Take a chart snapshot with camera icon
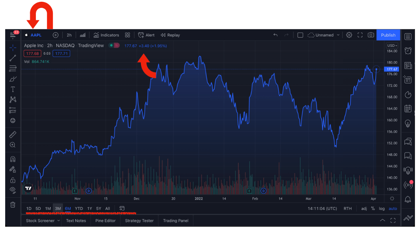The height and width of the screenshot is (228, 417). [371, 35]
